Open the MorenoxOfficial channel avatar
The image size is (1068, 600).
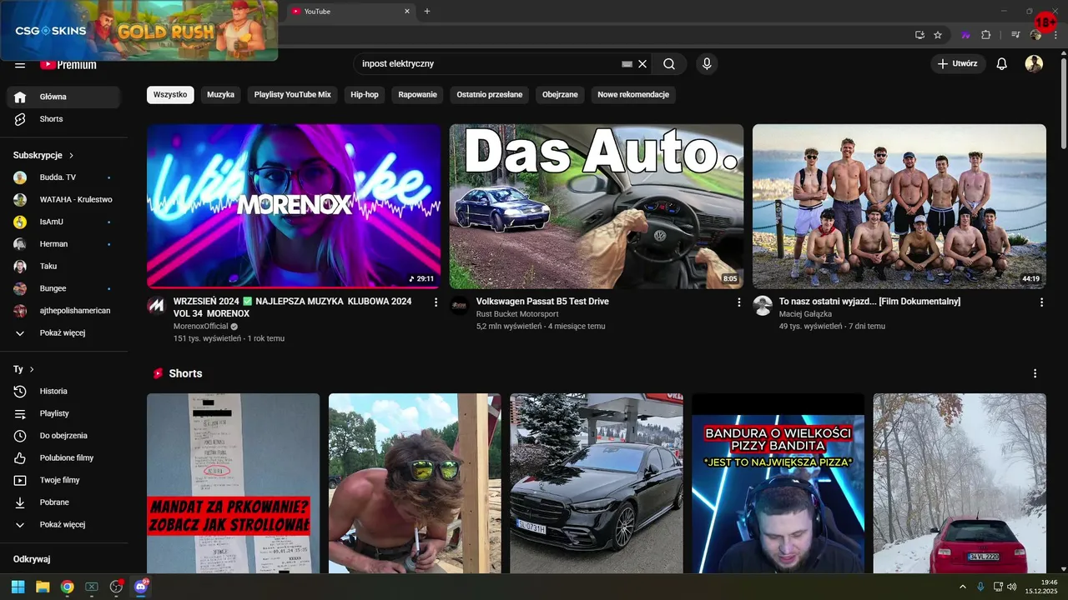tap(156, 305)
